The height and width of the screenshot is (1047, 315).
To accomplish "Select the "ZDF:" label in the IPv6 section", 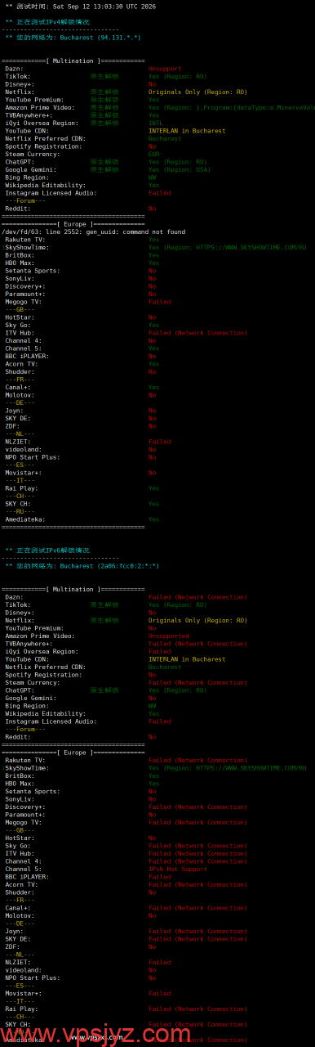I will coord(13,946).
